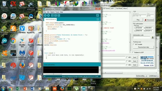Click the Windows Start button
162x91 pixels.
click(x=3, y=89)
